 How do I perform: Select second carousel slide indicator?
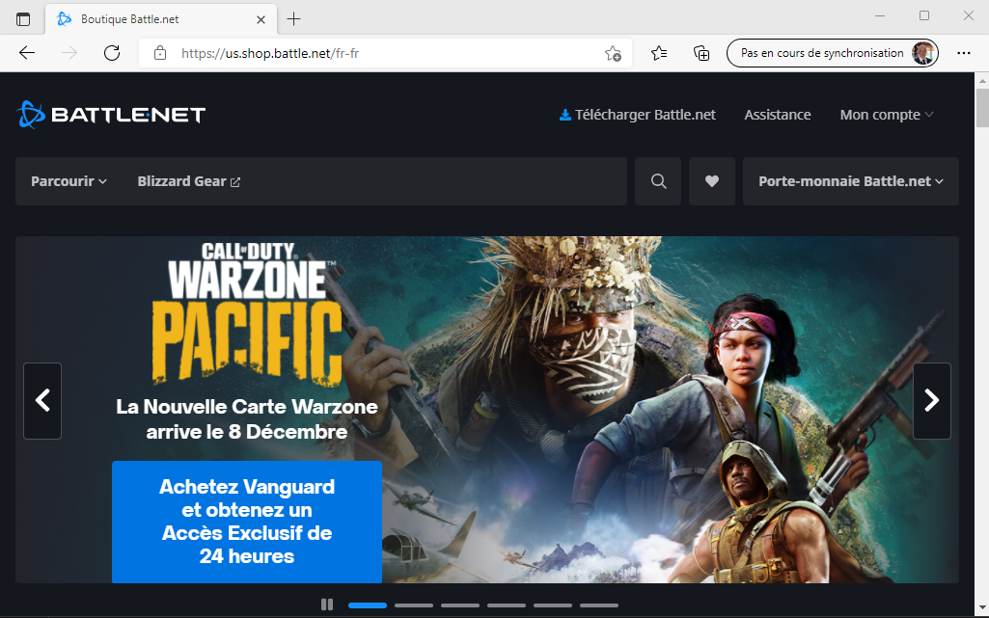coord(414,605)
